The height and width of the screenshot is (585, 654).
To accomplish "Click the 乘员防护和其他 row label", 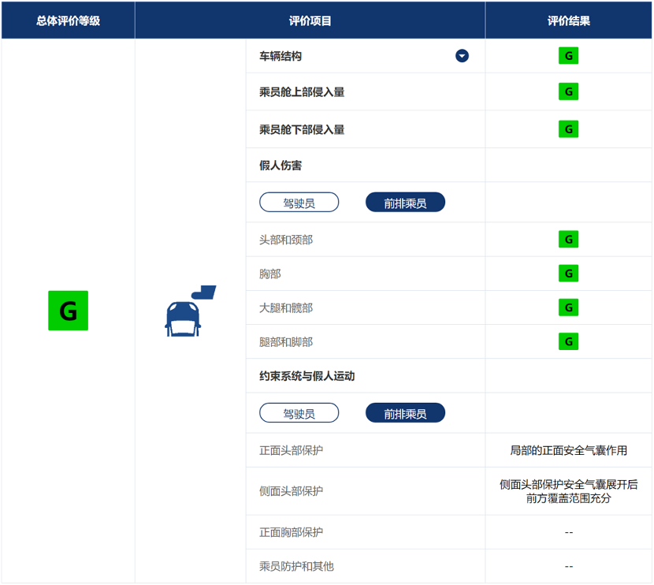I will click(x=296, y=566).
